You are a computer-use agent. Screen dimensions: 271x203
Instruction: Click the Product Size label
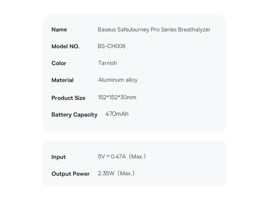pos(68,98)
